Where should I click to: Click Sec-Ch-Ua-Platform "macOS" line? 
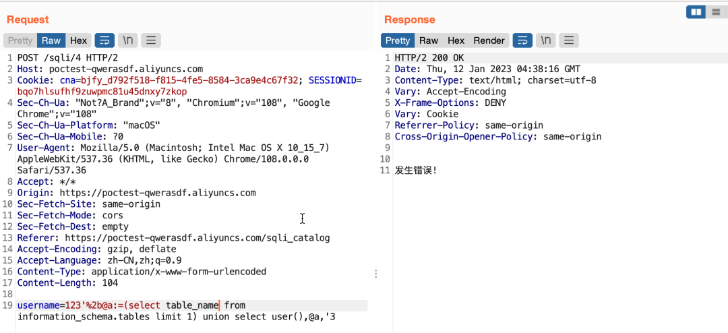coord(89,125)
